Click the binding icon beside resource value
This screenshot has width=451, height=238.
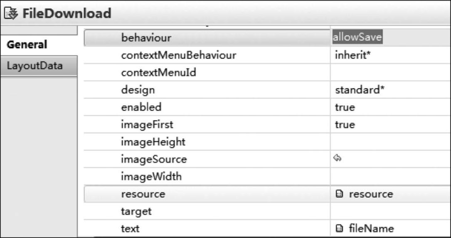pos(340,194)
